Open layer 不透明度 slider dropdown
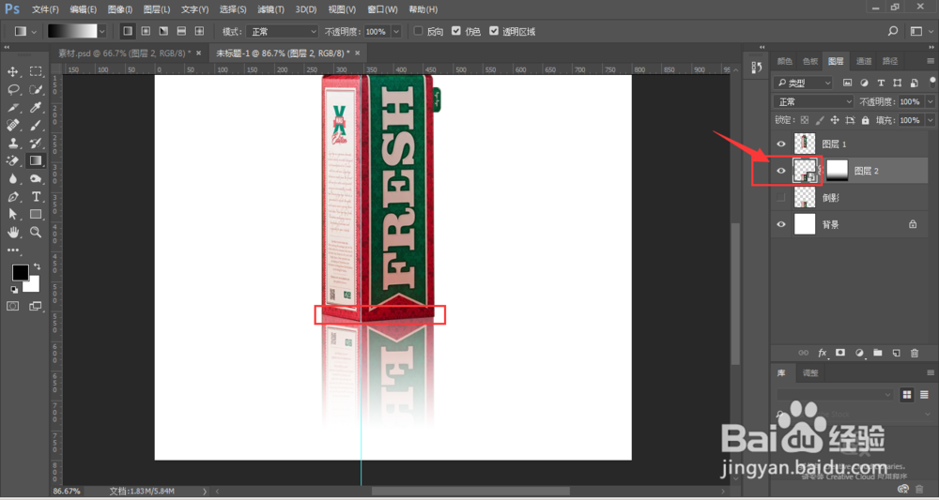939x500 pixels. (930, 101)
